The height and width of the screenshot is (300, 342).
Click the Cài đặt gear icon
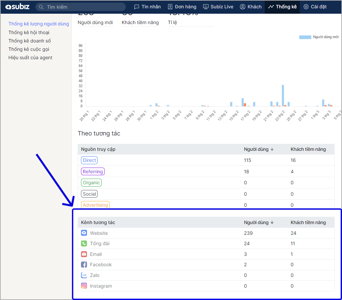(x=306, y=7)
